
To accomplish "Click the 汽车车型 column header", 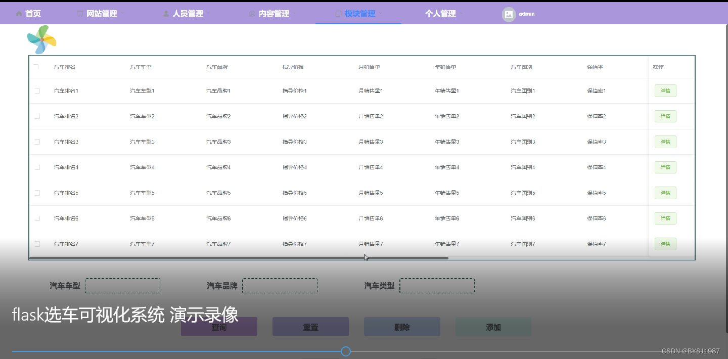I will pyautogui.click(x=141, y=67).
